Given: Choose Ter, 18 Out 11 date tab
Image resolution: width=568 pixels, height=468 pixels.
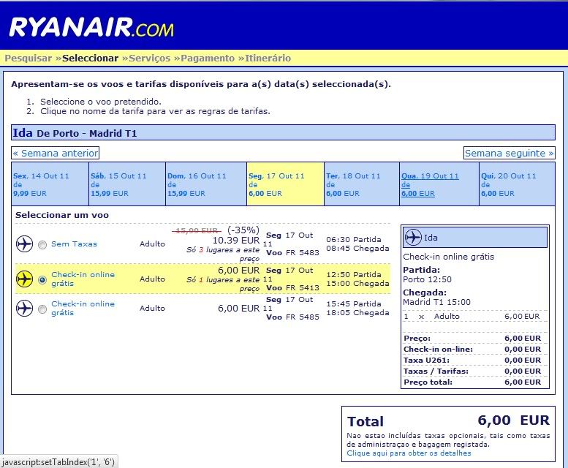Looking at the screenshot, I should (362, 184).
